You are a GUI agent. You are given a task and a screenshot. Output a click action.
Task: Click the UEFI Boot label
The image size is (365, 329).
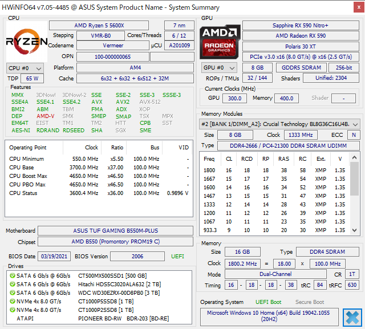tap(269, 302)
